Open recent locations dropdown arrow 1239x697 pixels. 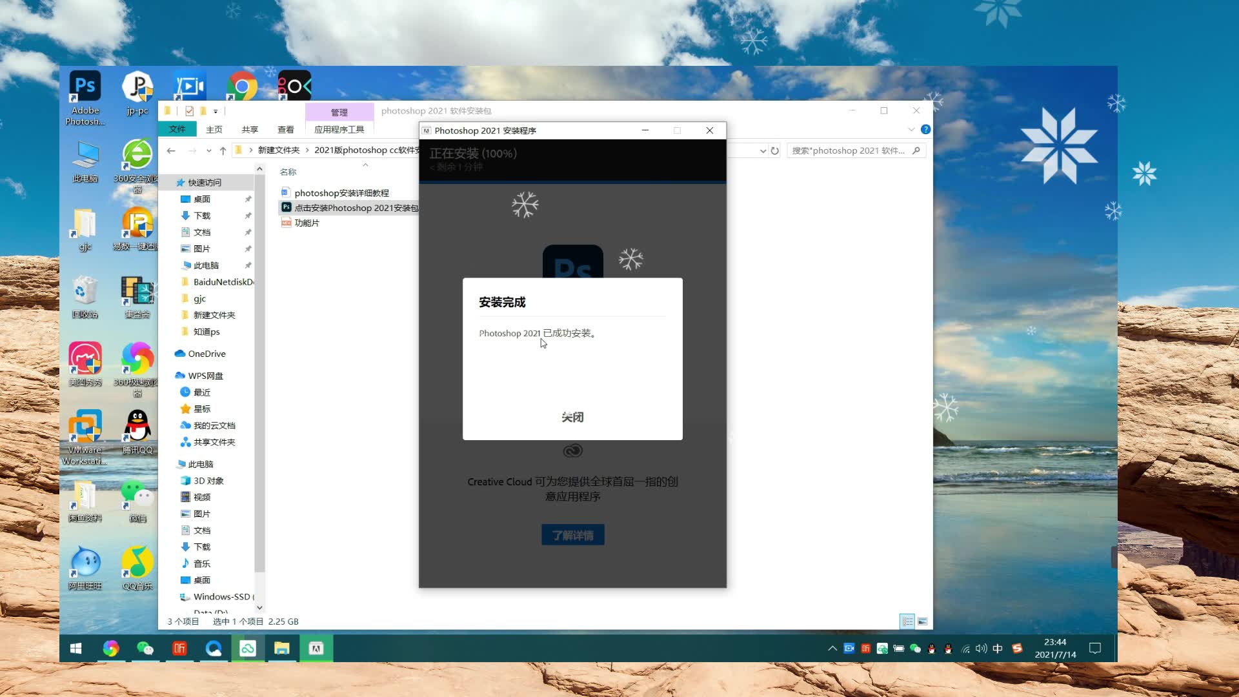coord(208,150)
